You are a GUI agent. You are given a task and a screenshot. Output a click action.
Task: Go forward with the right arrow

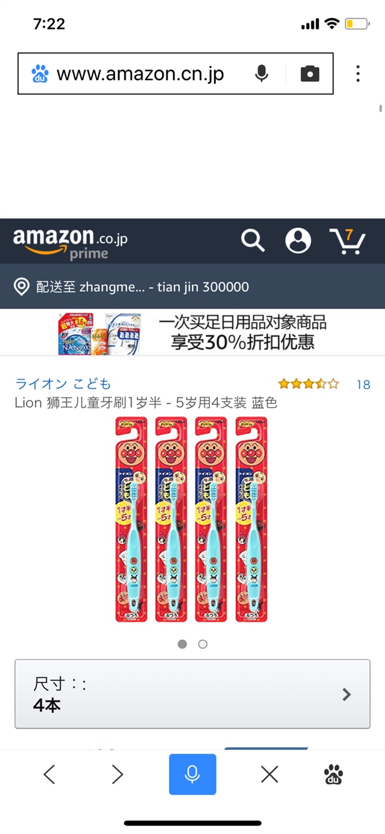click(x=117, y=774)
